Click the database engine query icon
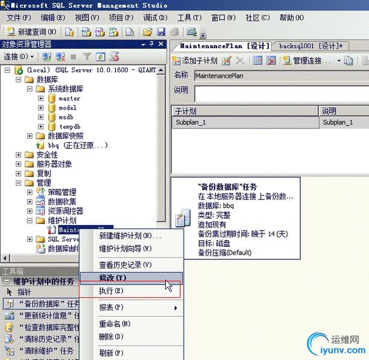 tap(69, 32)
